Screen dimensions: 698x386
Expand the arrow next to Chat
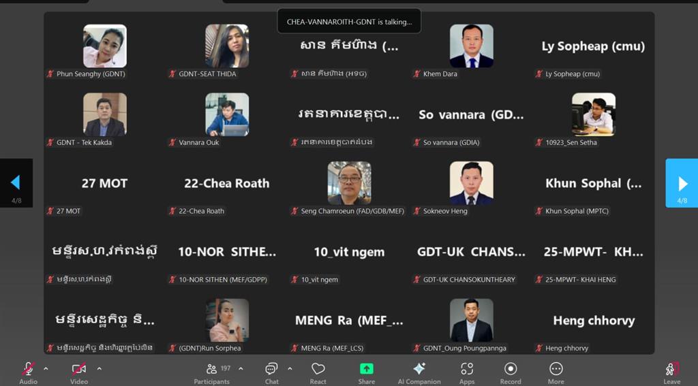[x=290, y=368]
